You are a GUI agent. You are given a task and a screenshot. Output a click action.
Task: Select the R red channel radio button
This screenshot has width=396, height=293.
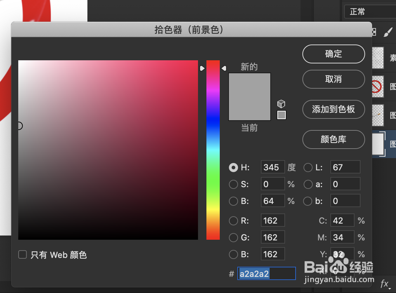click(233, 221)
